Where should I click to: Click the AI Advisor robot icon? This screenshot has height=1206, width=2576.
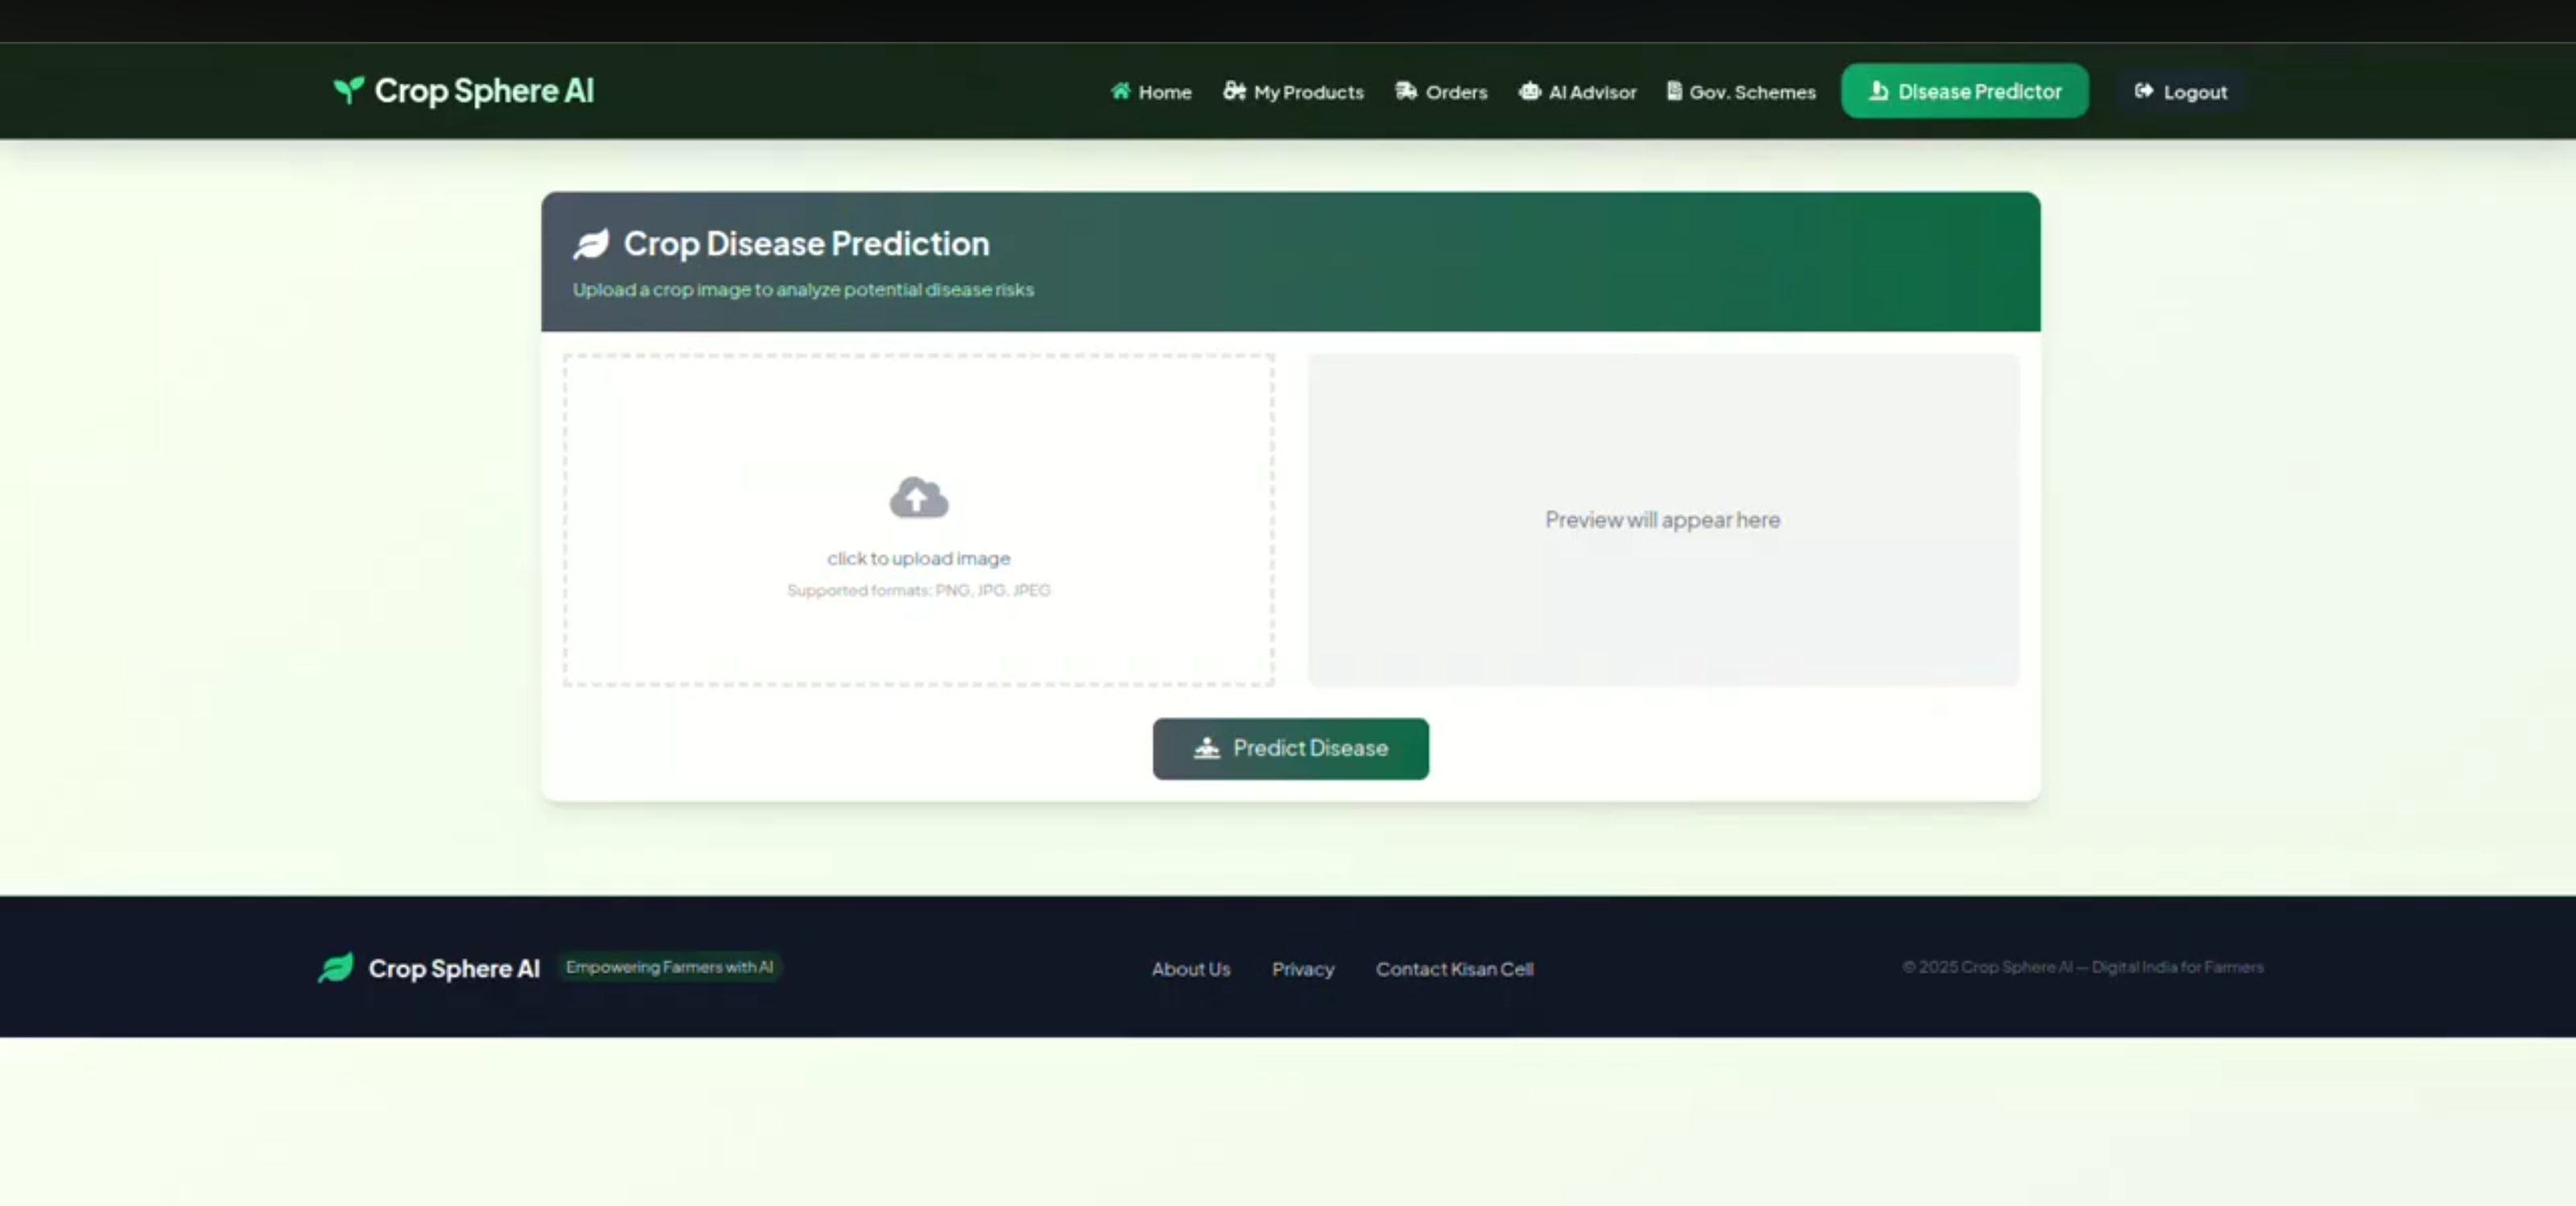(x=1529, y=91)
